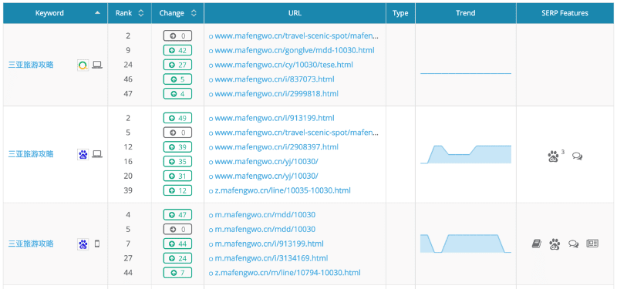Click Baidu SERP feature icon with superscript 3

coord(553,156)
